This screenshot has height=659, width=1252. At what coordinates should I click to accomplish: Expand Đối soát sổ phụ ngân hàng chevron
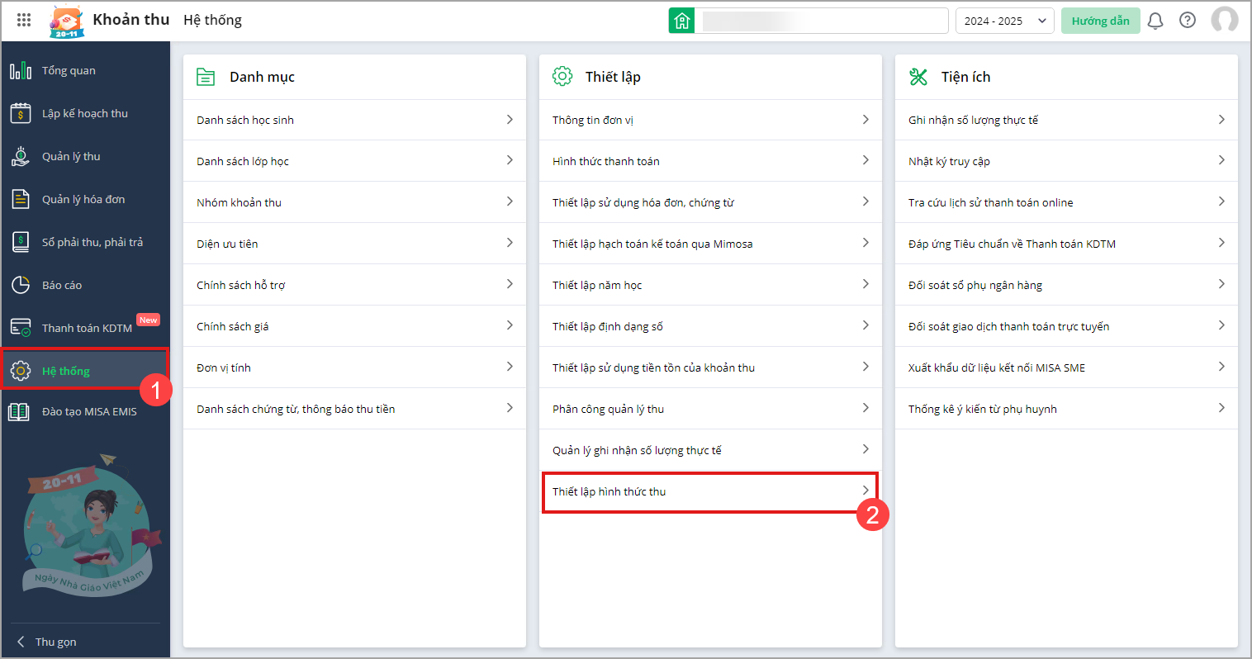(1221, 284)
